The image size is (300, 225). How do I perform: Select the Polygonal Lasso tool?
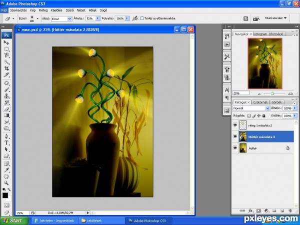(x=6, y=55)
